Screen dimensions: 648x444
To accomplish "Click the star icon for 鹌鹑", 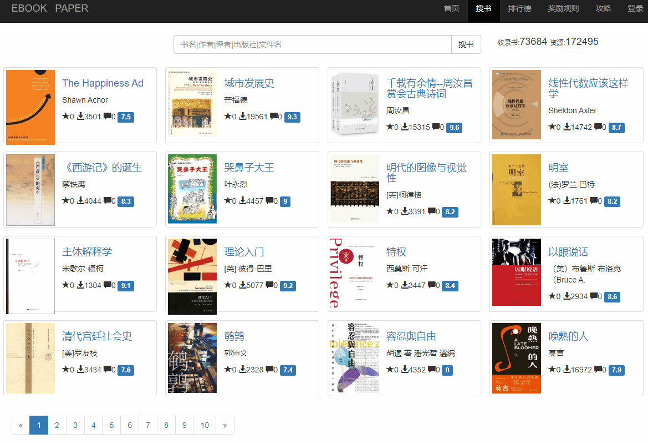I will 227,370.
